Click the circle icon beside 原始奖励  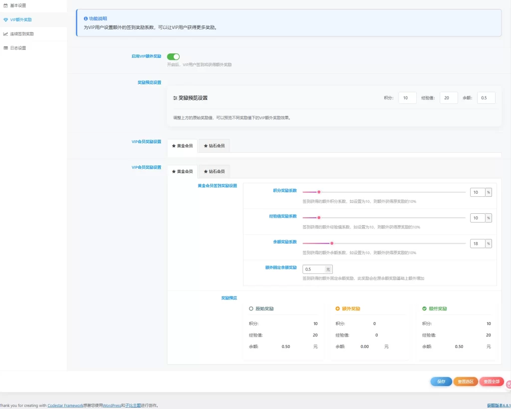(251, 309)
